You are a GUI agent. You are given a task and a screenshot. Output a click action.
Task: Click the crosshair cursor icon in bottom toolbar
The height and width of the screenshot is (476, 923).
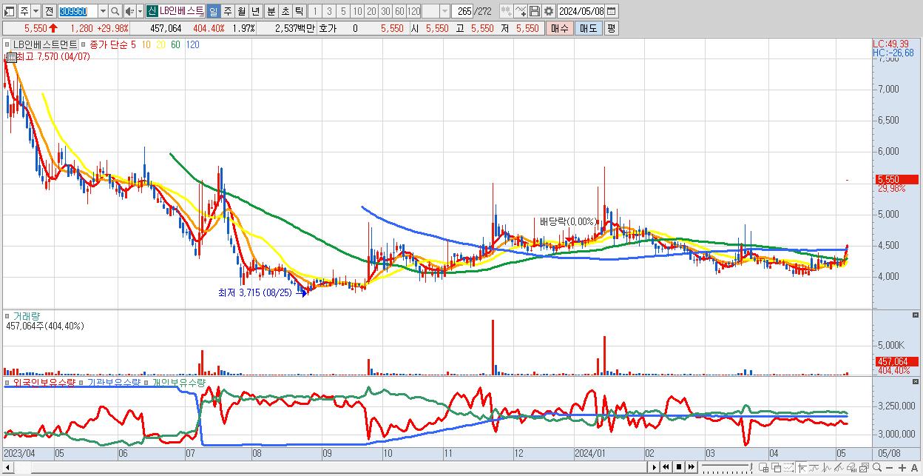pos(802,468)
